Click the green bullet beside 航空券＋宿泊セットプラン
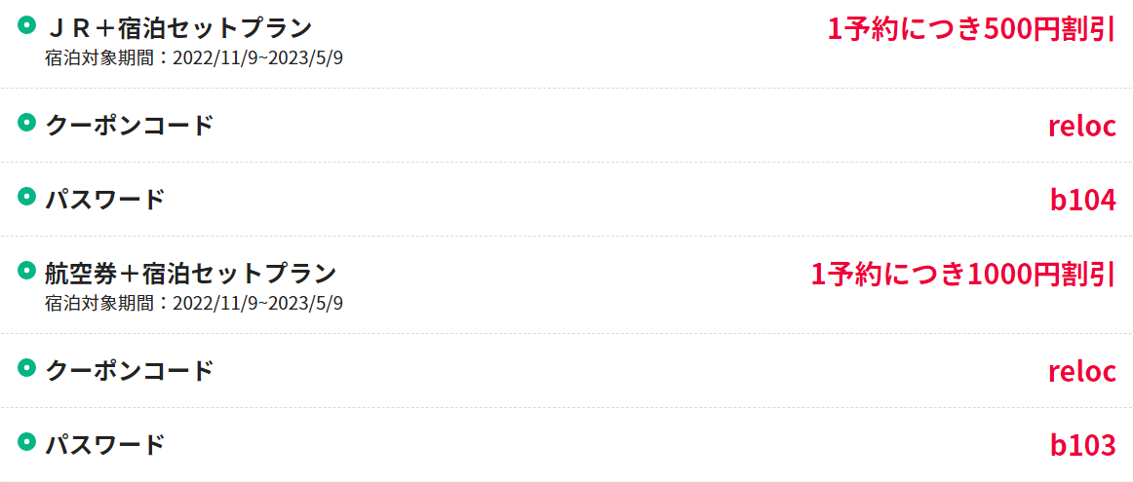The image size is (1133, 482). coord(26,272)
